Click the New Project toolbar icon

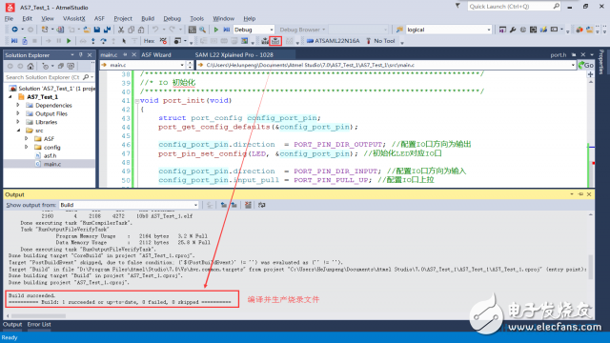tap(45, 30)
